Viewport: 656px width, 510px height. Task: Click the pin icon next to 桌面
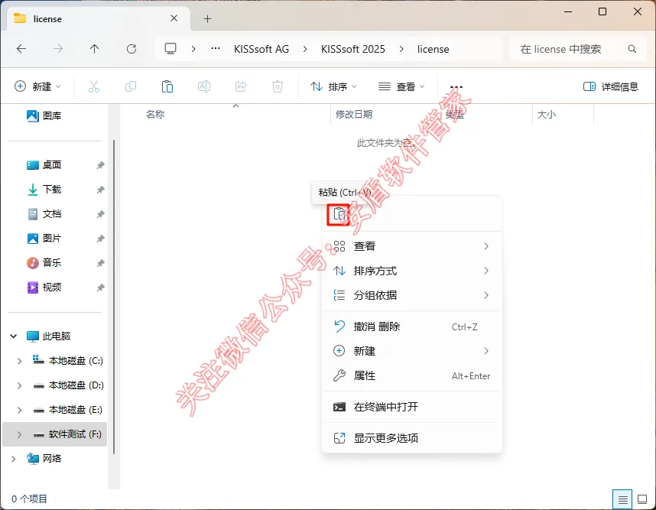coord(100,165)
